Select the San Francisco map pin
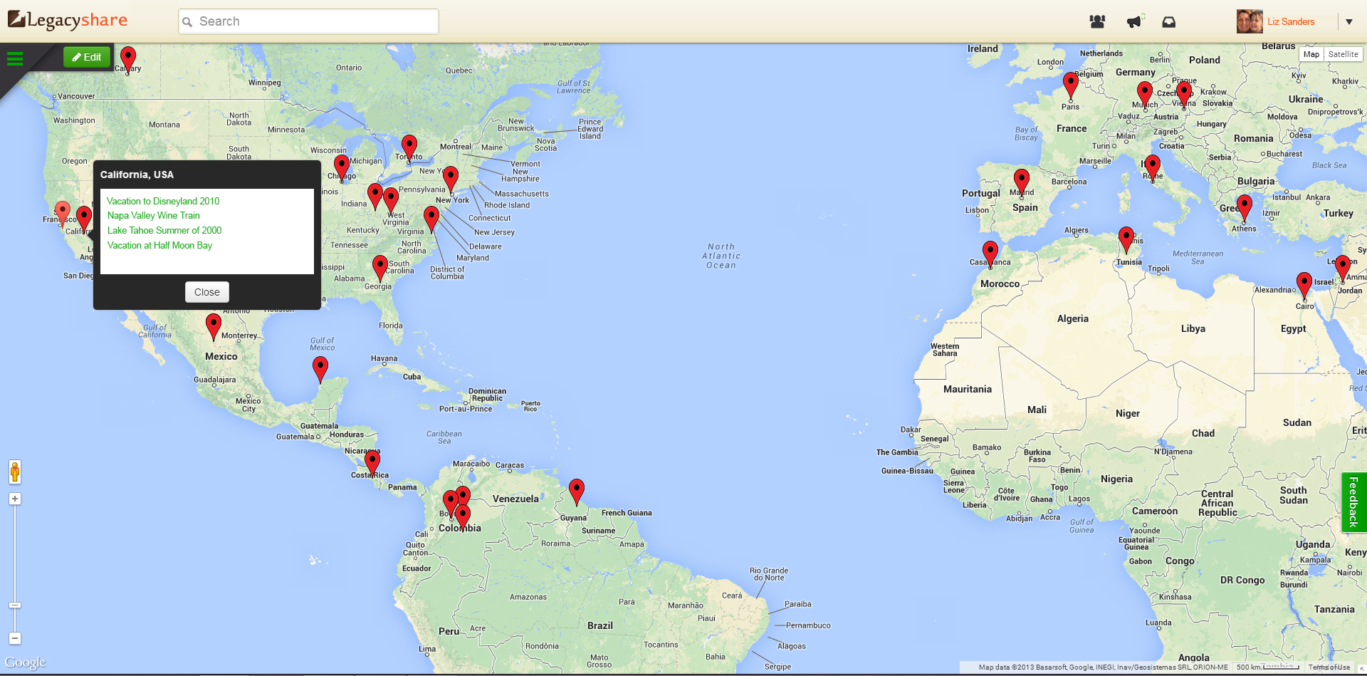Image resolution: width=1367 pixels, height=676 pixels. [63, 214]
